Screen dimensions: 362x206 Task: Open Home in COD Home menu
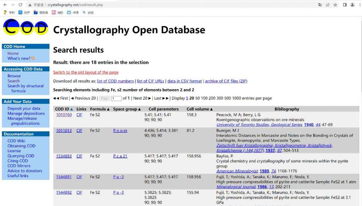coord(13,53)
